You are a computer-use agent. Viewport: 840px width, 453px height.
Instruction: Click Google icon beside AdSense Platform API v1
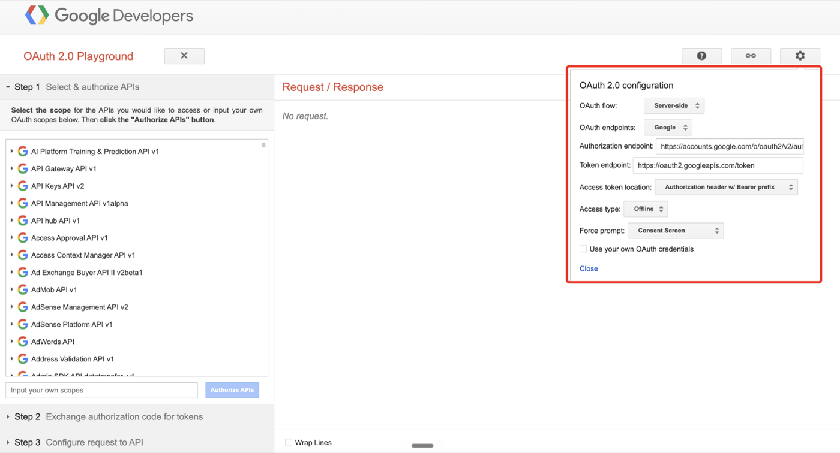coord(23,325)
